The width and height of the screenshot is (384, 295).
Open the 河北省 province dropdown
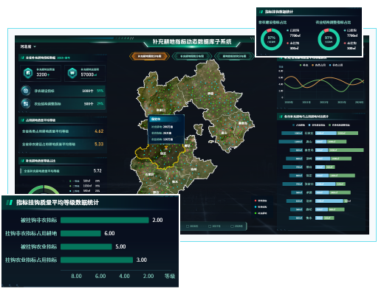pyautogui.click(x=28, y=46)
